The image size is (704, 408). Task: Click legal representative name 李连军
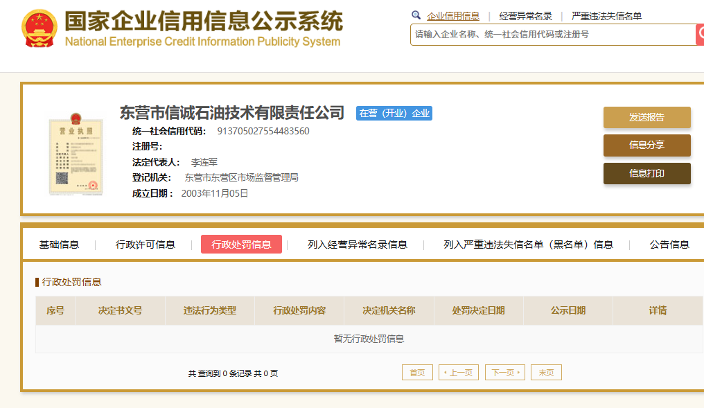click(204, 162)
